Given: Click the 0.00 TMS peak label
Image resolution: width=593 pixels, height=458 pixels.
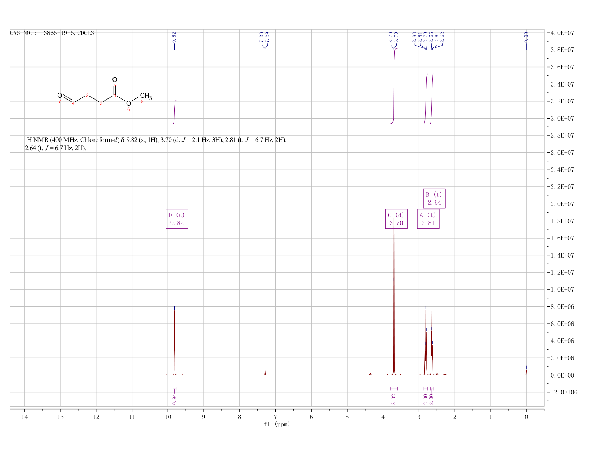Looking at the screenshot, I should click(x=526, y=37).
